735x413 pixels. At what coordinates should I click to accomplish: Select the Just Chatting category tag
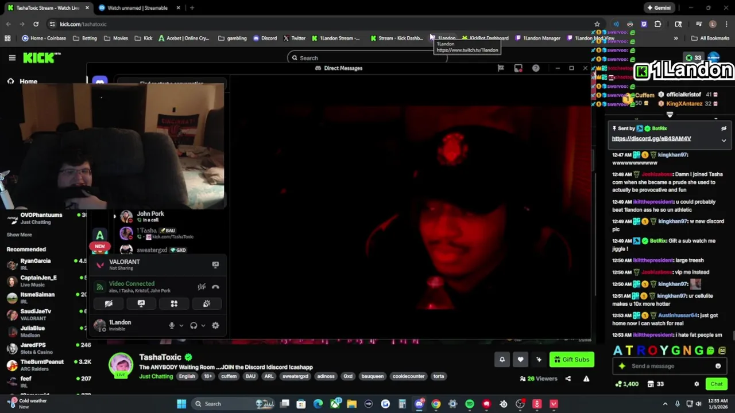(156, 376)
